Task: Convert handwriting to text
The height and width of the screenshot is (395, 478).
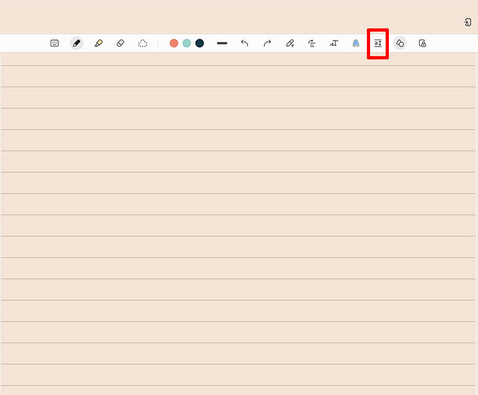Action: point(334,43)
